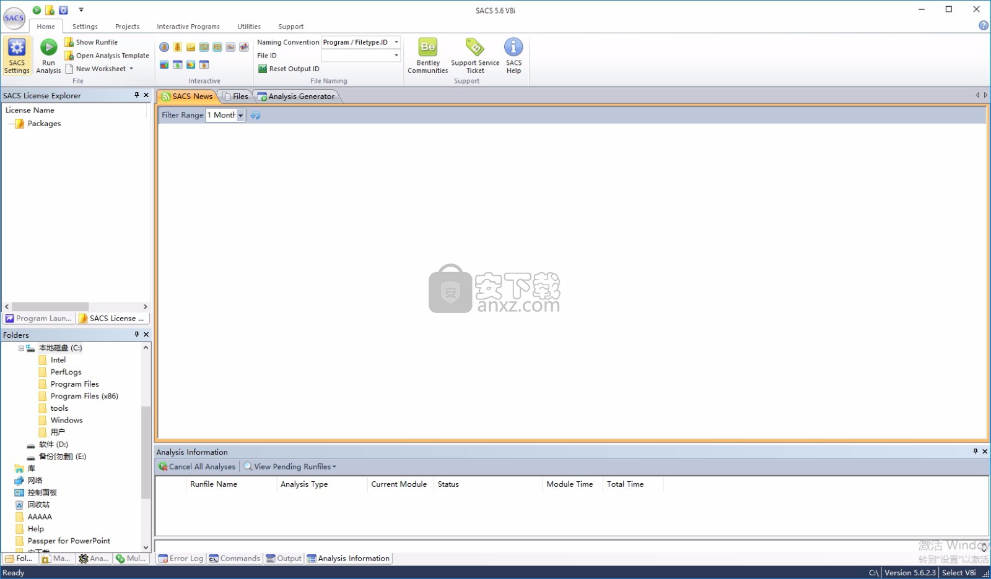Select the 软件 (D:) drive
The height and width of the screenshot is (579, 991).
pyautogui.click(x=53, y=445)
